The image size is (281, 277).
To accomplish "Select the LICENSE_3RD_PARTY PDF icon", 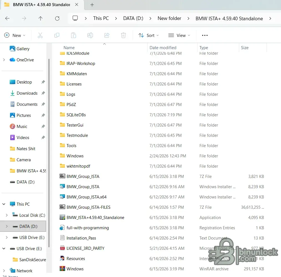I will pyautogui.click(x=62, y=248).
